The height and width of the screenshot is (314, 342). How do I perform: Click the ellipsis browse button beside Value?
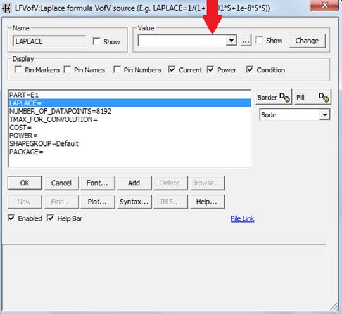tap(246, 41)
